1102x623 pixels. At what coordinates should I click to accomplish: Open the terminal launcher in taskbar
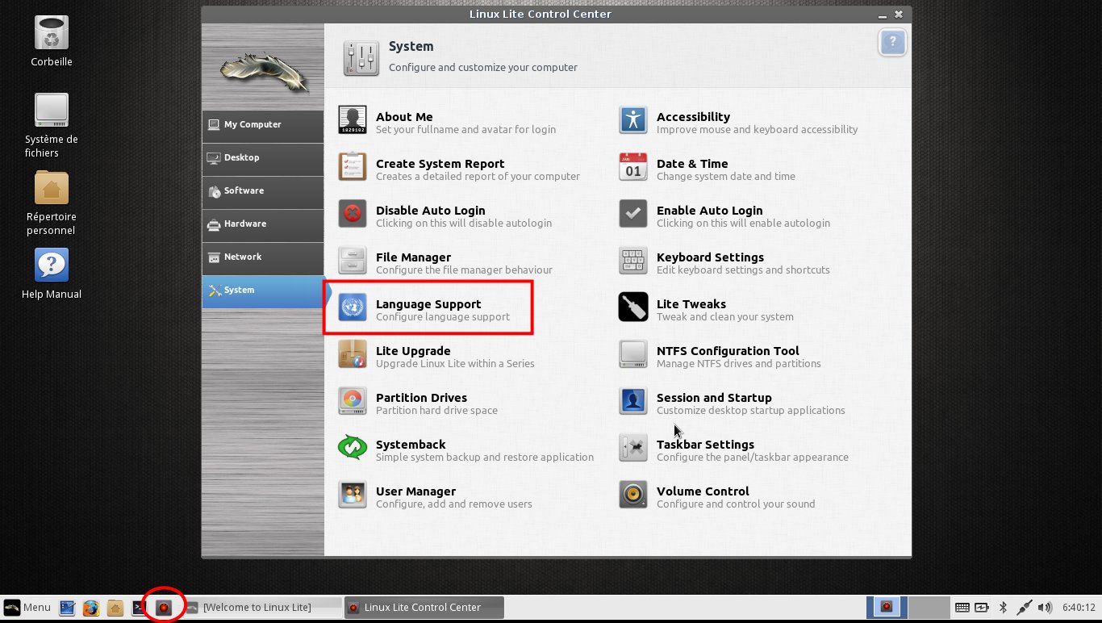pos(139,608)
